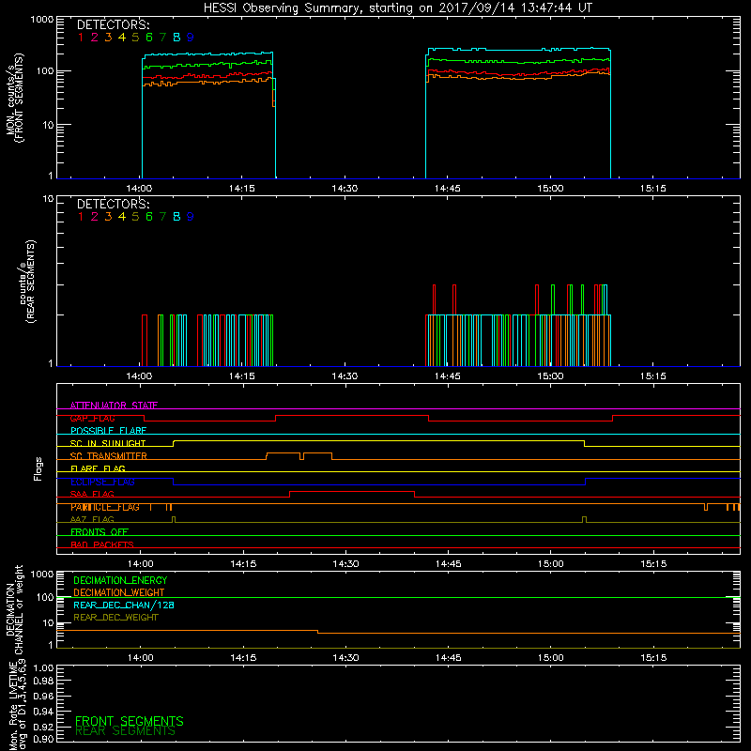Select magenta detector 2 in front segments legend
Viewport: 751px width, 751px height.
pos(95,38)
